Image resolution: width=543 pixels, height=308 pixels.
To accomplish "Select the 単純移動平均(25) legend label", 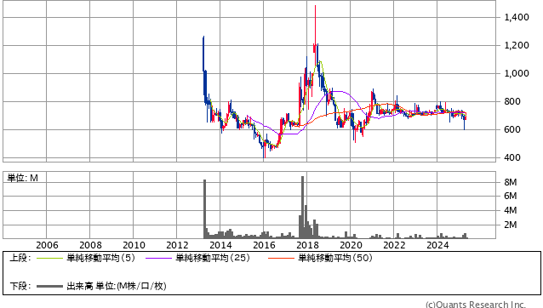I will [x=213, y=258].
